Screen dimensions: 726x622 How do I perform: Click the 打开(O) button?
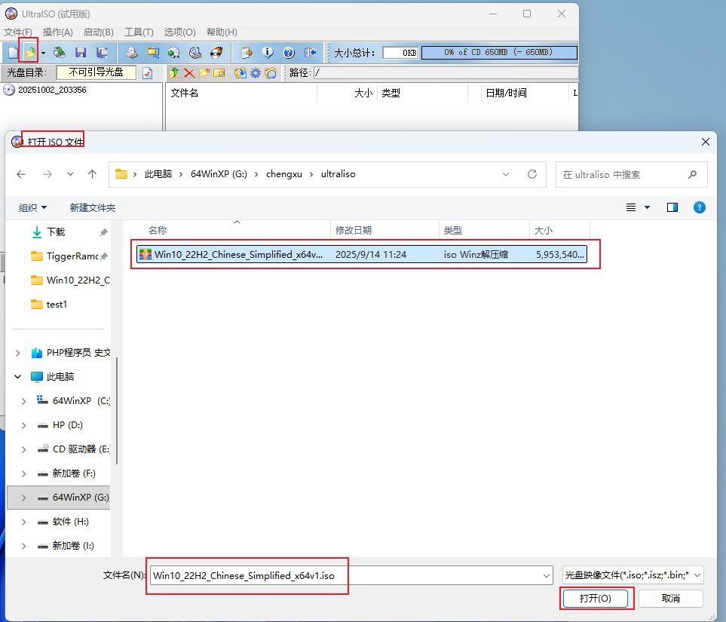tap(595, 598)
